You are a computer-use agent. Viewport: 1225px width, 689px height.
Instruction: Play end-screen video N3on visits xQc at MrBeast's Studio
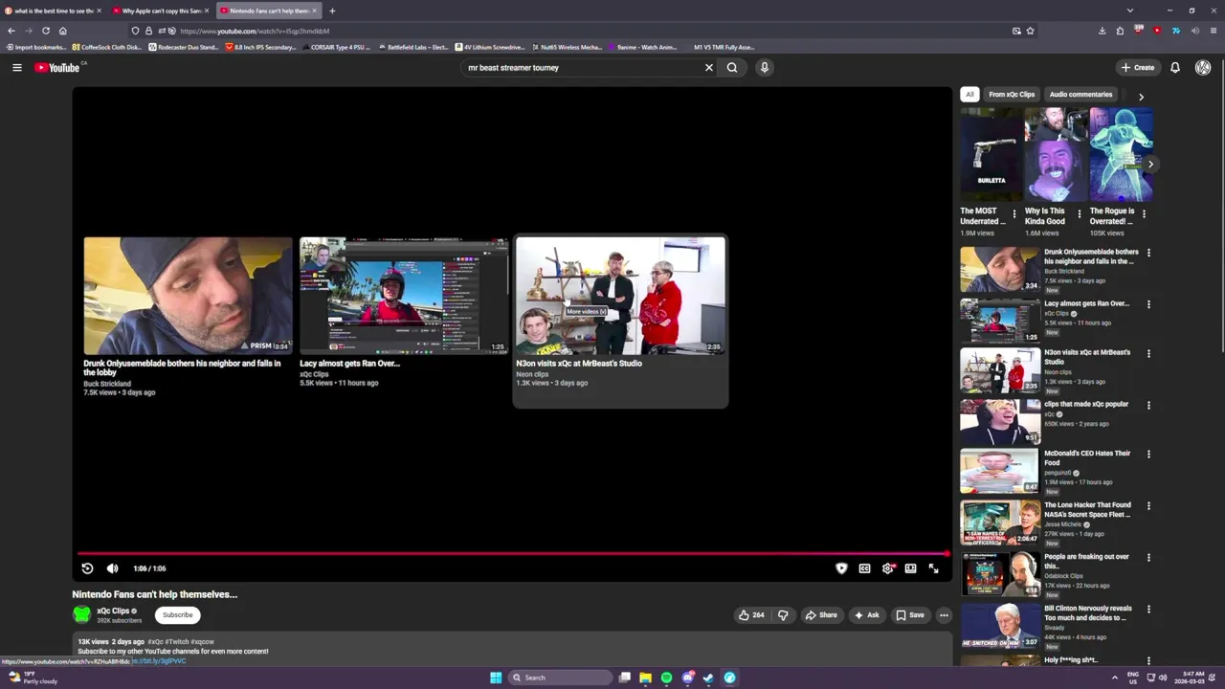(620, 296)
